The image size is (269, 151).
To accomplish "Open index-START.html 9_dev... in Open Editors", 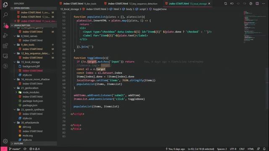I will tap(35, 13).
